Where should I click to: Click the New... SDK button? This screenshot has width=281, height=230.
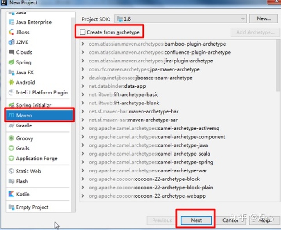coord(263,19)
